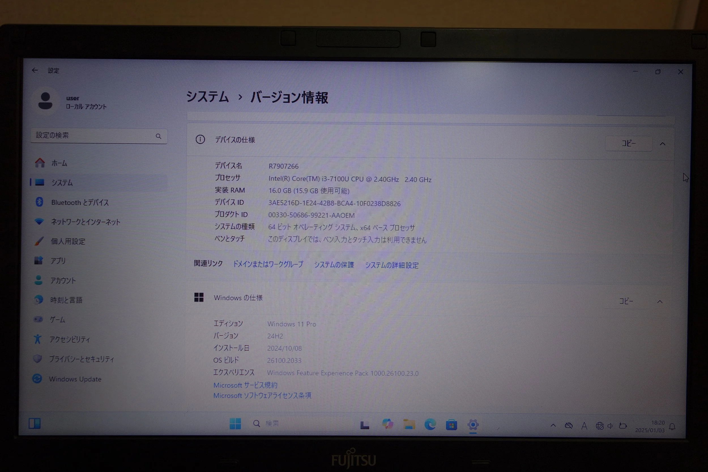Open Microsoft Edge from taskbar
Image resolution: width=708 pixels, height=472 pixels.
pos(430,424)
